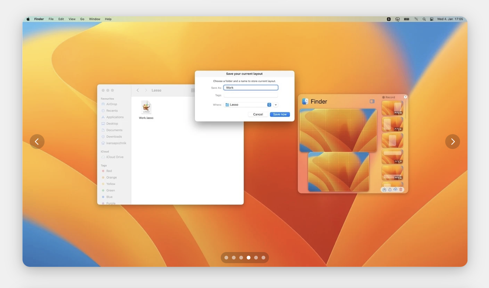The image size is (489, 288).
Task: Click the Yellow tag in the Finder sidebar
Action: pyautogui.click(x=108, y=184)
